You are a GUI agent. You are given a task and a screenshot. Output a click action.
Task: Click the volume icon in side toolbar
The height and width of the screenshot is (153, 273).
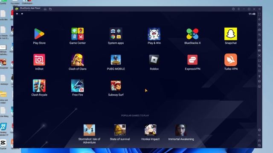pos(259,20)
